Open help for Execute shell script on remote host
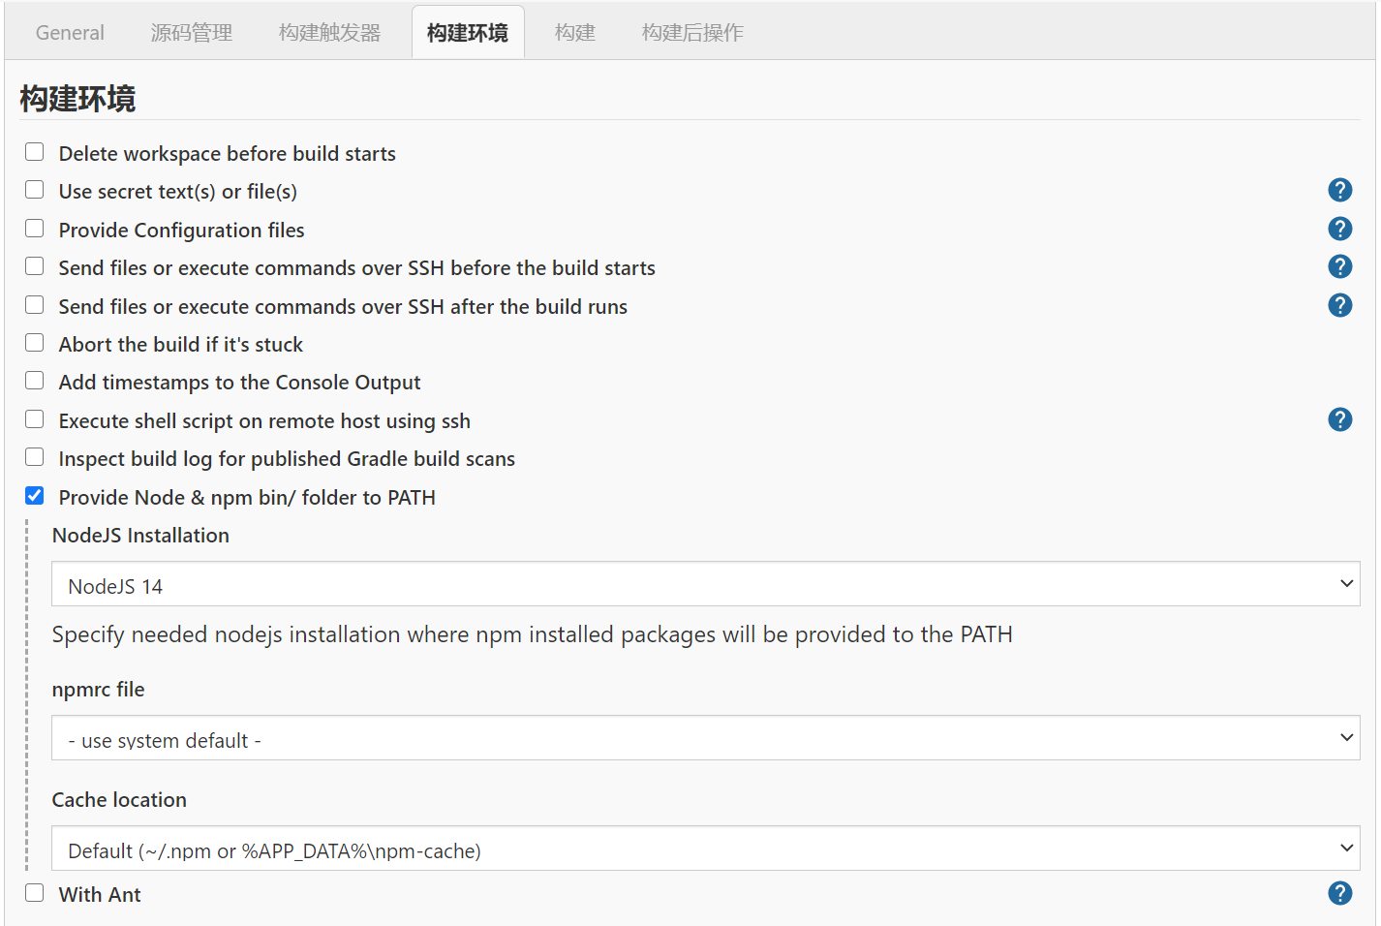The image size is (1381, 926). [x=1339, y=419]
